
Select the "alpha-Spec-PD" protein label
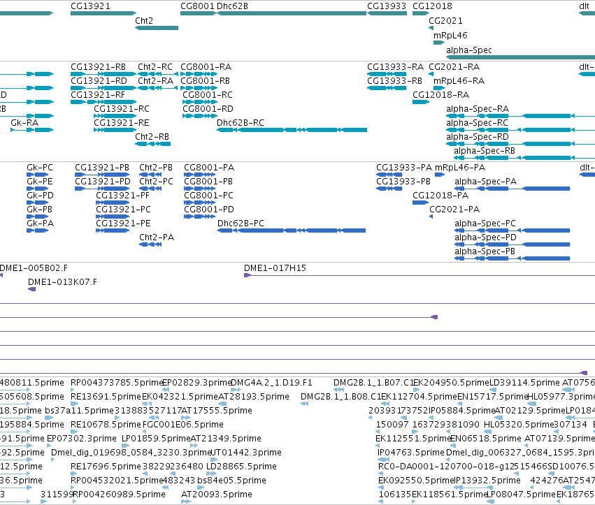point(486,237)
